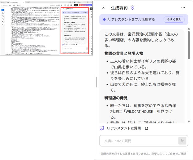Select the arrow selection tool in left toolbar
This screenshot has height=160, width=193.
click(x=2, y=10)
